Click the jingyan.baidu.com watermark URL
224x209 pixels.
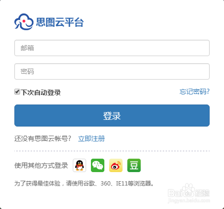point(189,200)
